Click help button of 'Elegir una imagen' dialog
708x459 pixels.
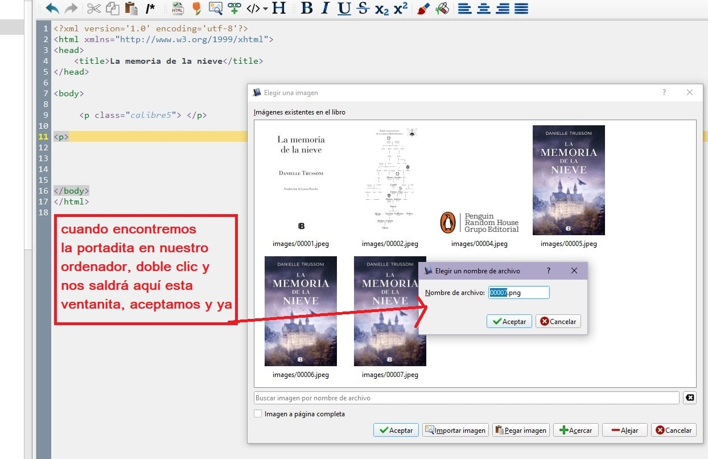(x=664, y=92)
